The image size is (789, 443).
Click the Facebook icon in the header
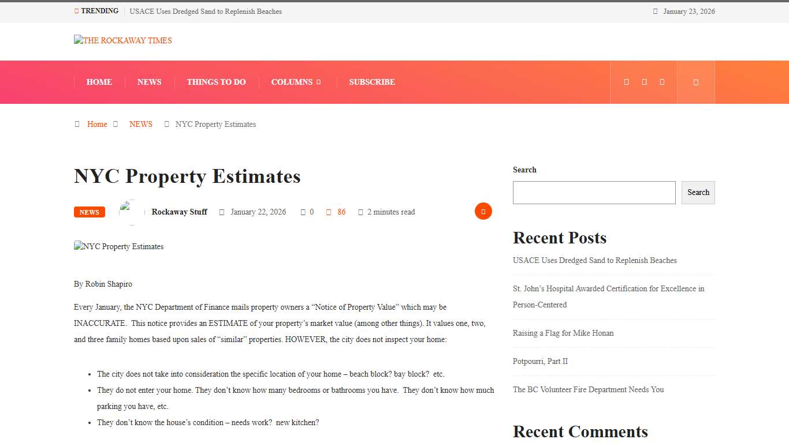[x=626, y=82]
